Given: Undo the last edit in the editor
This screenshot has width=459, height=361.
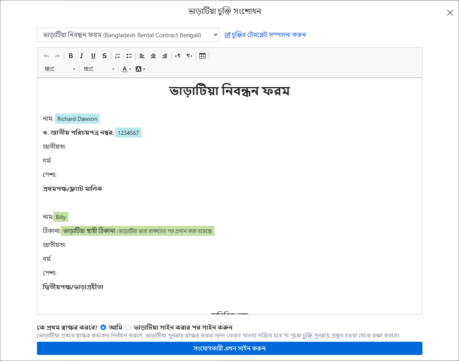Looking at the screenshot, I should tap(46, 56).
